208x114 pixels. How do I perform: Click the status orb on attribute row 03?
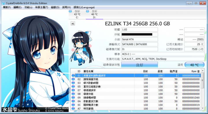73,83
